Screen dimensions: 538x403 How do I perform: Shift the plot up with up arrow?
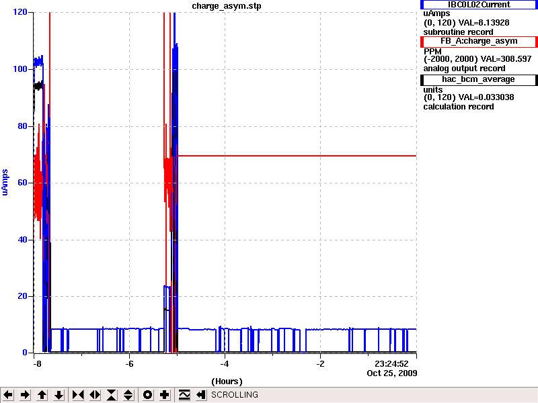pos(42,395)
